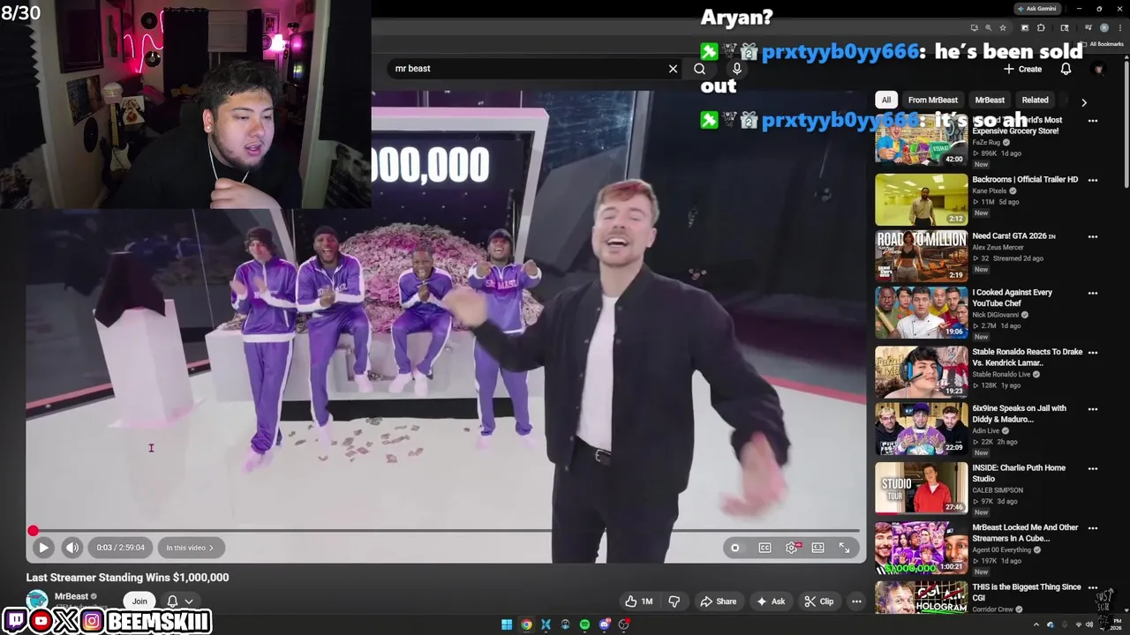The image size is (1130, 635).
Task: Open Chrome profile avatar
Action: (x=1104, y=27)
